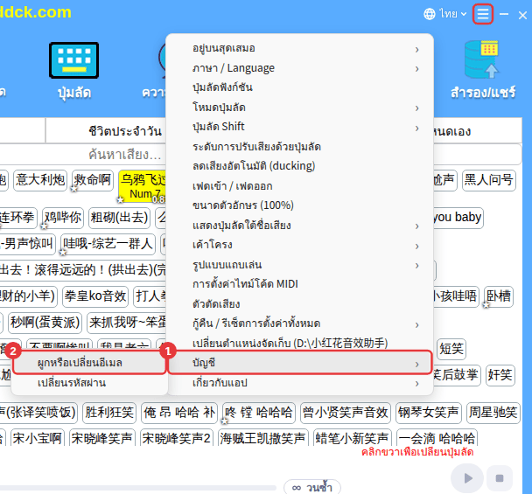The height and width of the screenshot is (494, 532).
Task: Play the 粗砌(出去) sound button
Action: coord(119,218)
